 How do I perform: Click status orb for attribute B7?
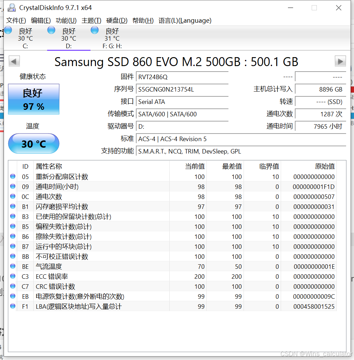tap(13, 246)
